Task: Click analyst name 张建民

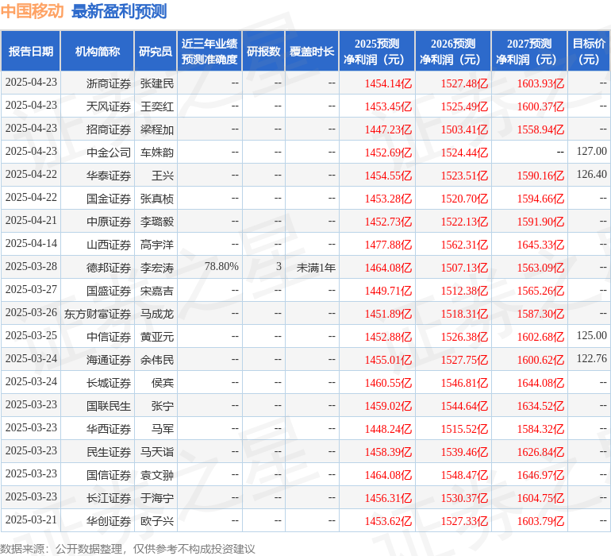Action: click(x=157, y=83)
